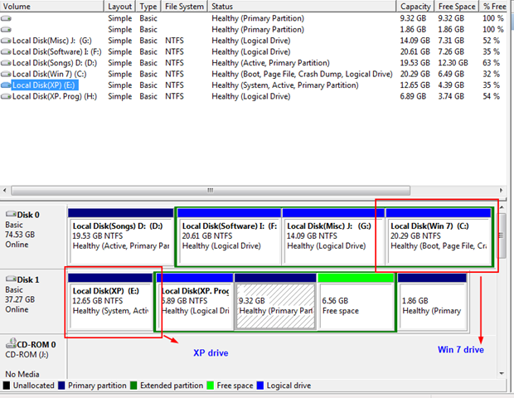Select Local Disk(XP) (E:) partition block on Disk 1

pyautogui.click(x=110, y=301)
